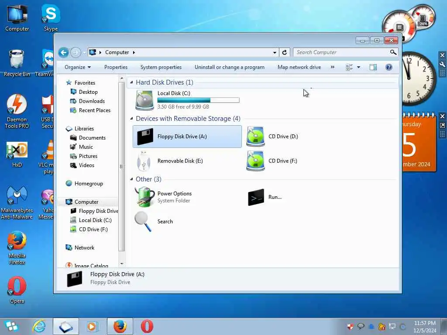Click Uninstall or change a program
The width and height of the screenshot is (447, 335).
pos(230,67)
